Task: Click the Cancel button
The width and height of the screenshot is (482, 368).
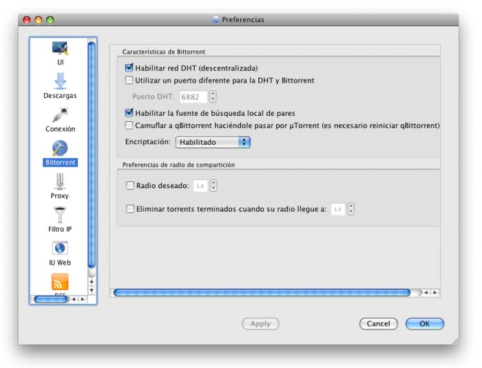Action: coord(379,324)
